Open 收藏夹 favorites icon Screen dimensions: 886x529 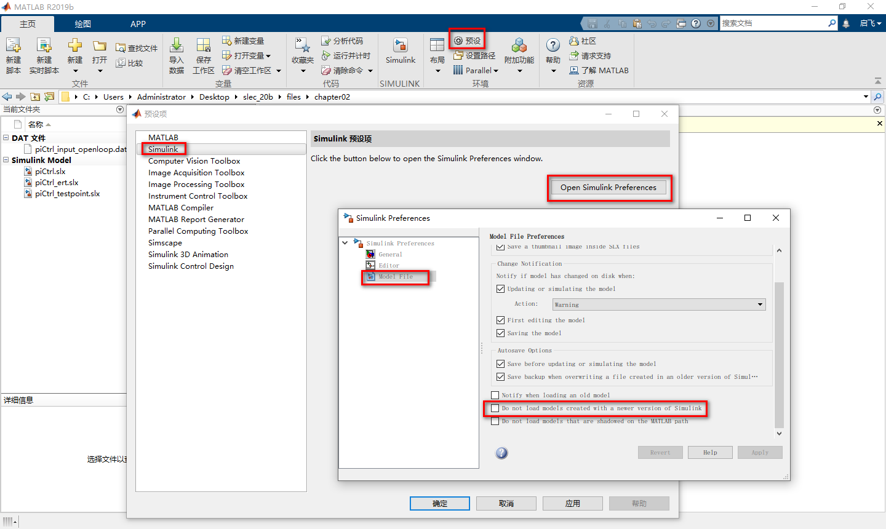pyautogui.click(x=303, y=46)
